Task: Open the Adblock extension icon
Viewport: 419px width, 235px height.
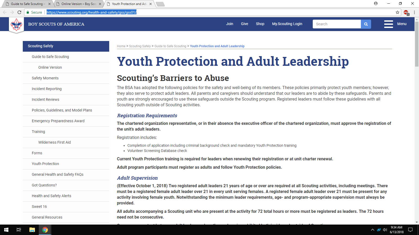Action: coord(406,12)
